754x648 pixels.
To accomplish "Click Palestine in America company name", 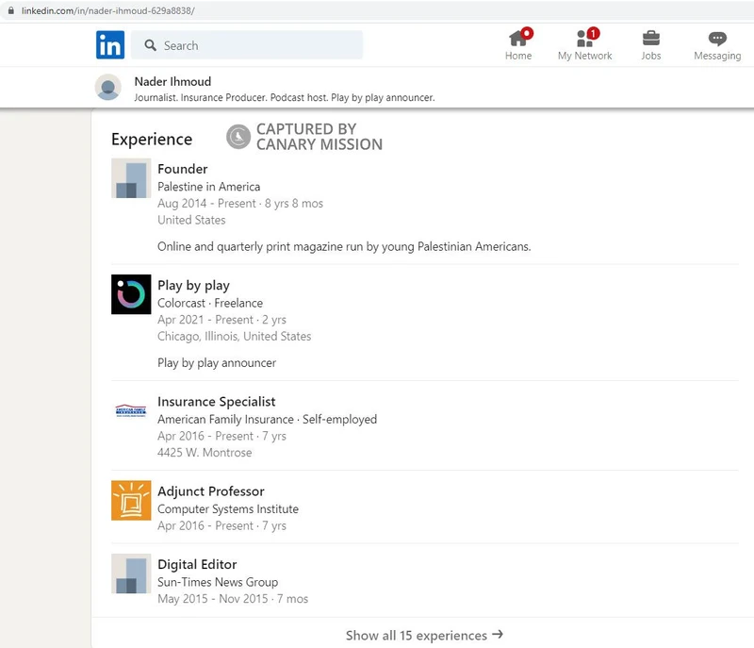I will coord(208,187).
